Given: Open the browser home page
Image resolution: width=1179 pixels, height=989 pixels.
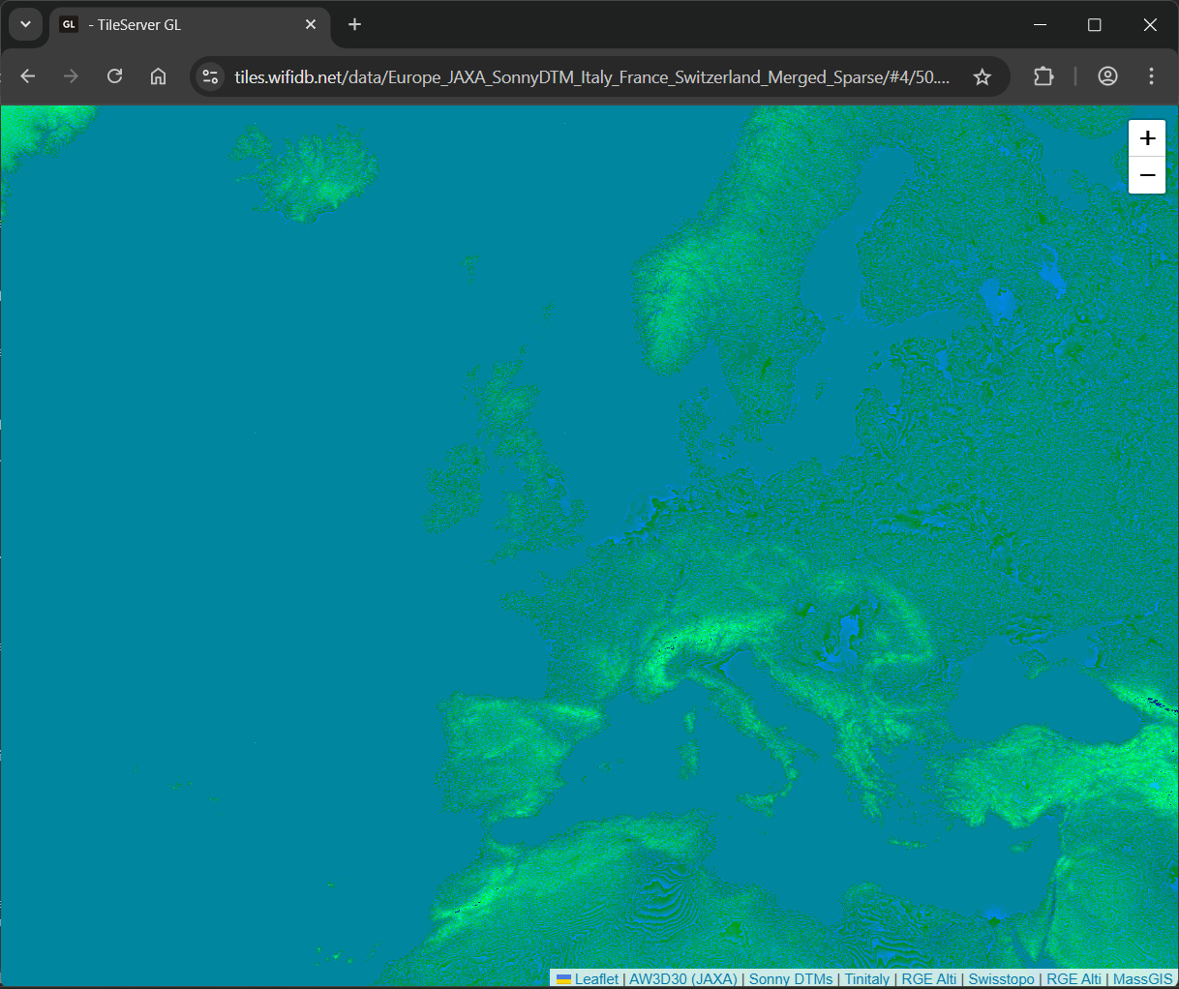Looking at the screenshot, I should 158,76.
